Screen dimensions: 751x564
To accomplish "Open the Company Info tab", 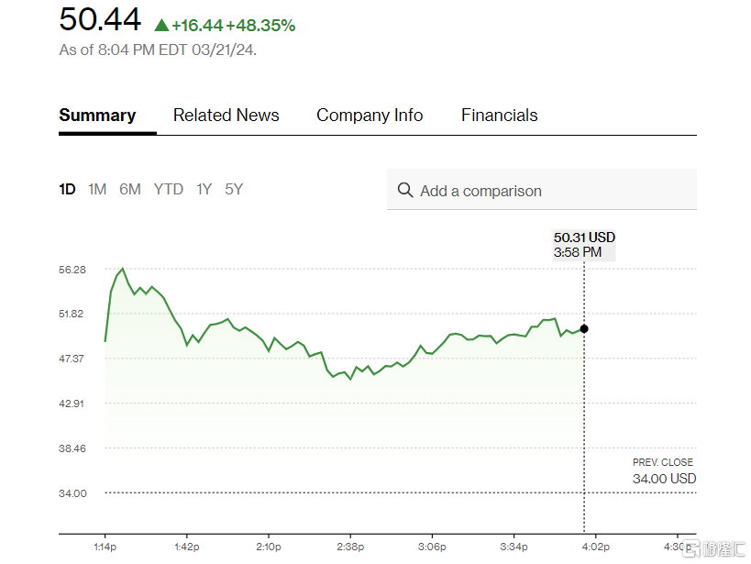I will [370, 116].
